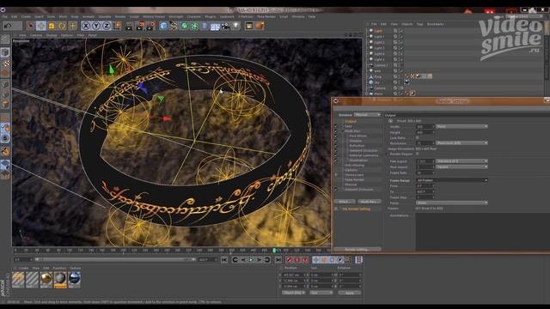
Task: Click the Multi-Pass... button
Action: [x=370, y=202]
